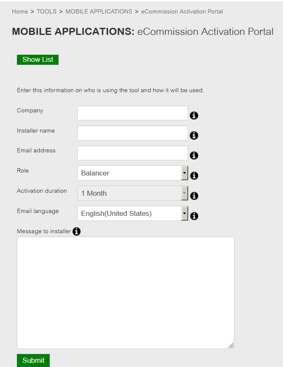Screen dimensions: 283x367
Task: Click info icon beside Role dropdown
Action: pos(194,176)
